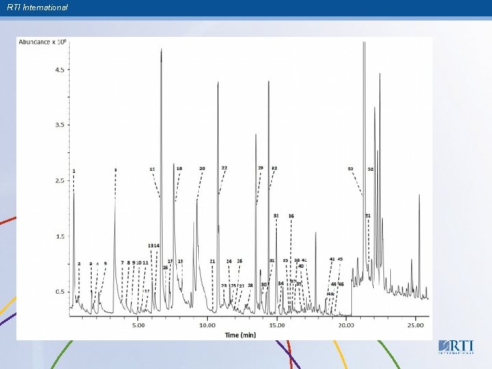Click peak label 8
This screenshot has height=369, width=492.
(x=128, y=262)
